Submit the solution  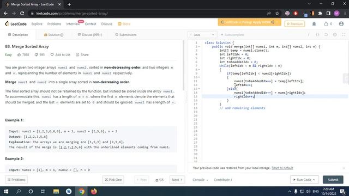[x=333, y=180]
